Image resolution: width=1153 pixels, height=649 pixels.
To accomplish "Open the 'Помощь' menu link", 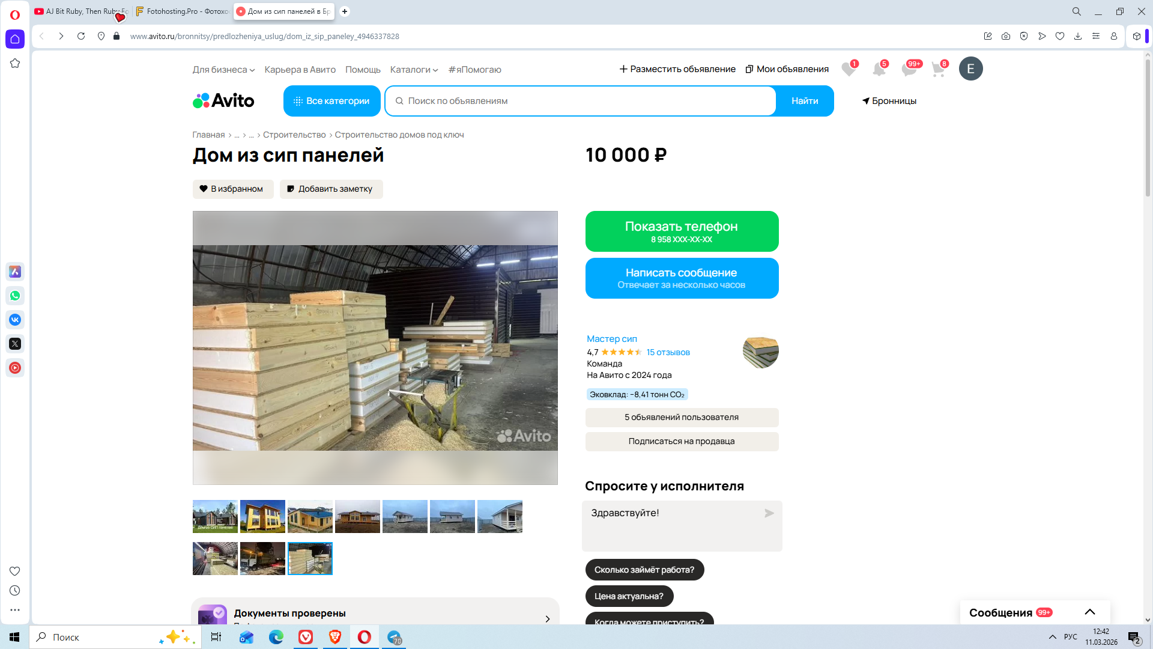I will [x=363, y=70].
